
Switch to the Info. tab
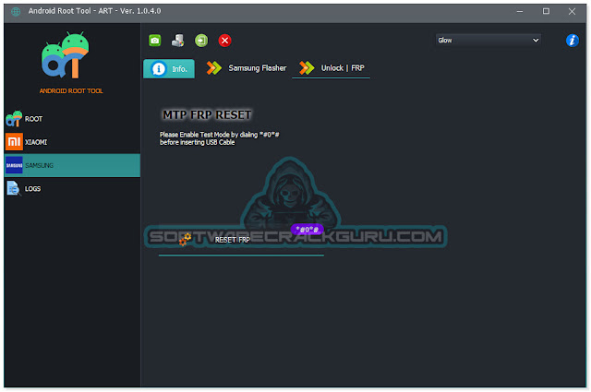point(169,68)
